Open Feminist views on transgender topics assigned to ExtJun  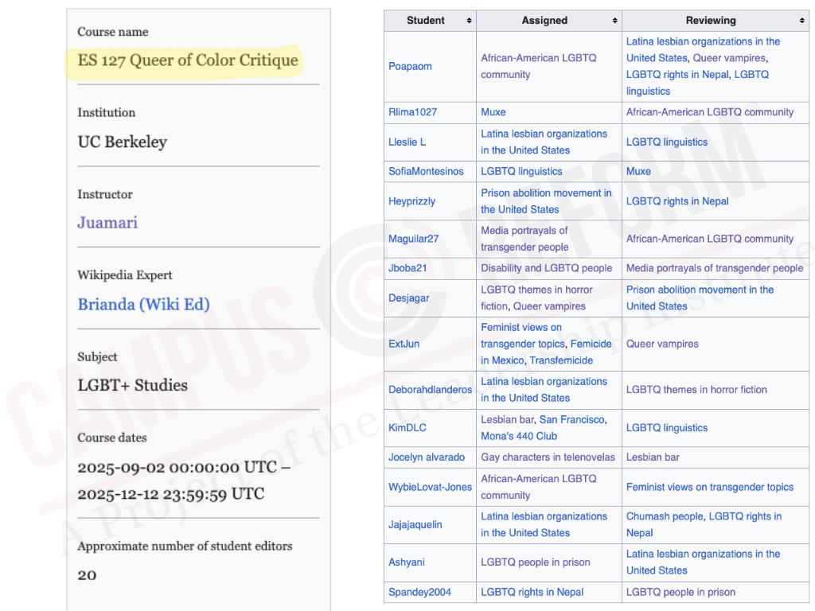(x=523, y=336)
